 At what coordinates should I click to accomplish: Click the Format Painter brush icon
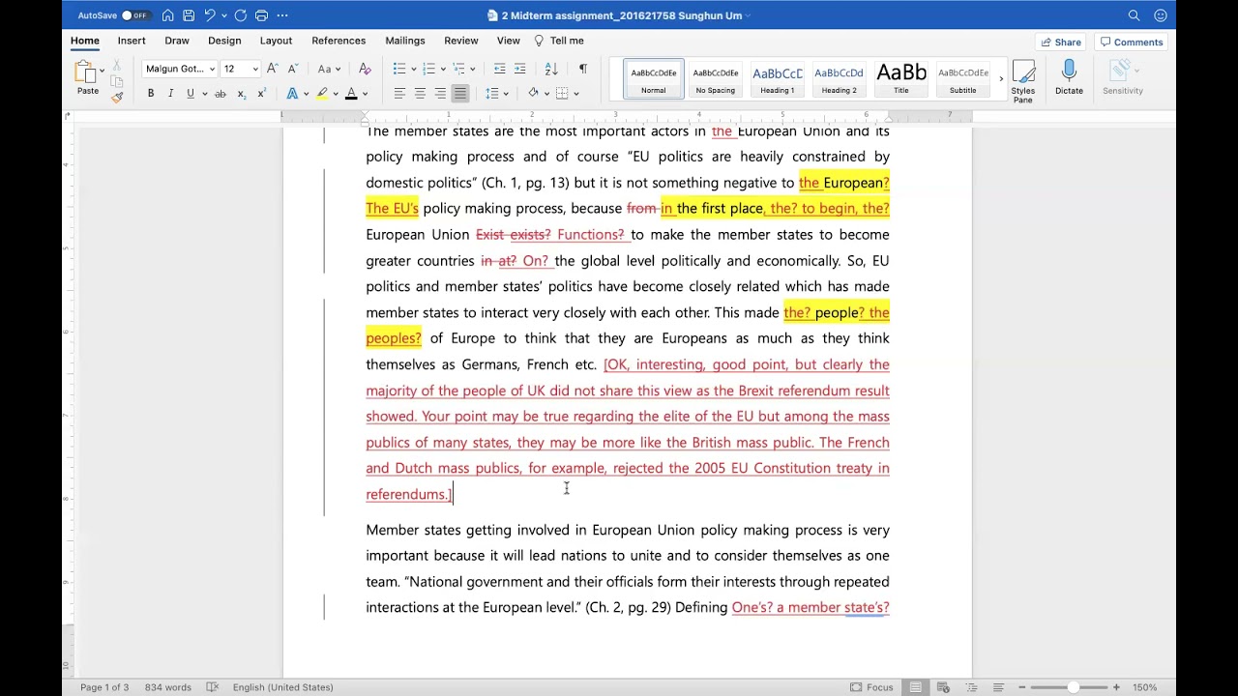point(117,97)
